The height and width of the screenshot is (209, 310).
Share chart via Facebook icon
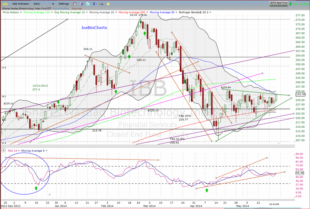(x=95, y=4)
